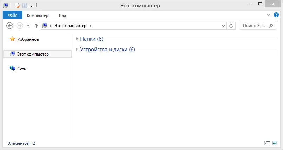Select Сеть in the navigation pane
283x150 pixels.
coord(21,69)
